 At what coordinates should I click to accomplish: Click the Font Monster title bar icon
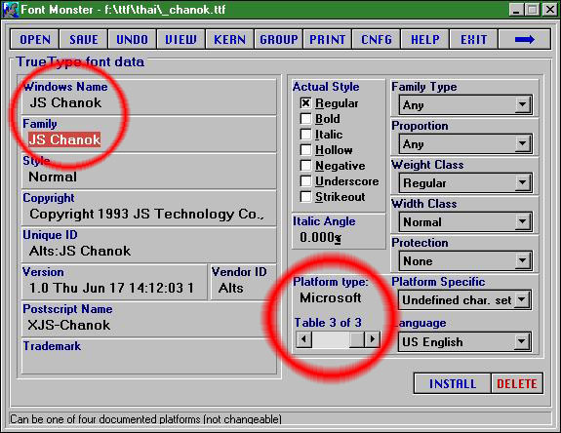pyautogui.click(x=11, y=10)
